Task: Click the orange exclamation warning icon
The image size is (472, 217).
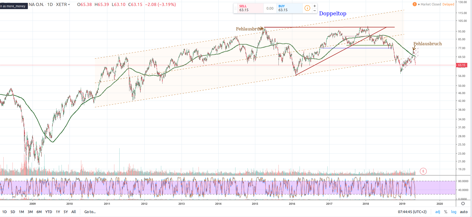Action: (x=414, y=4)
